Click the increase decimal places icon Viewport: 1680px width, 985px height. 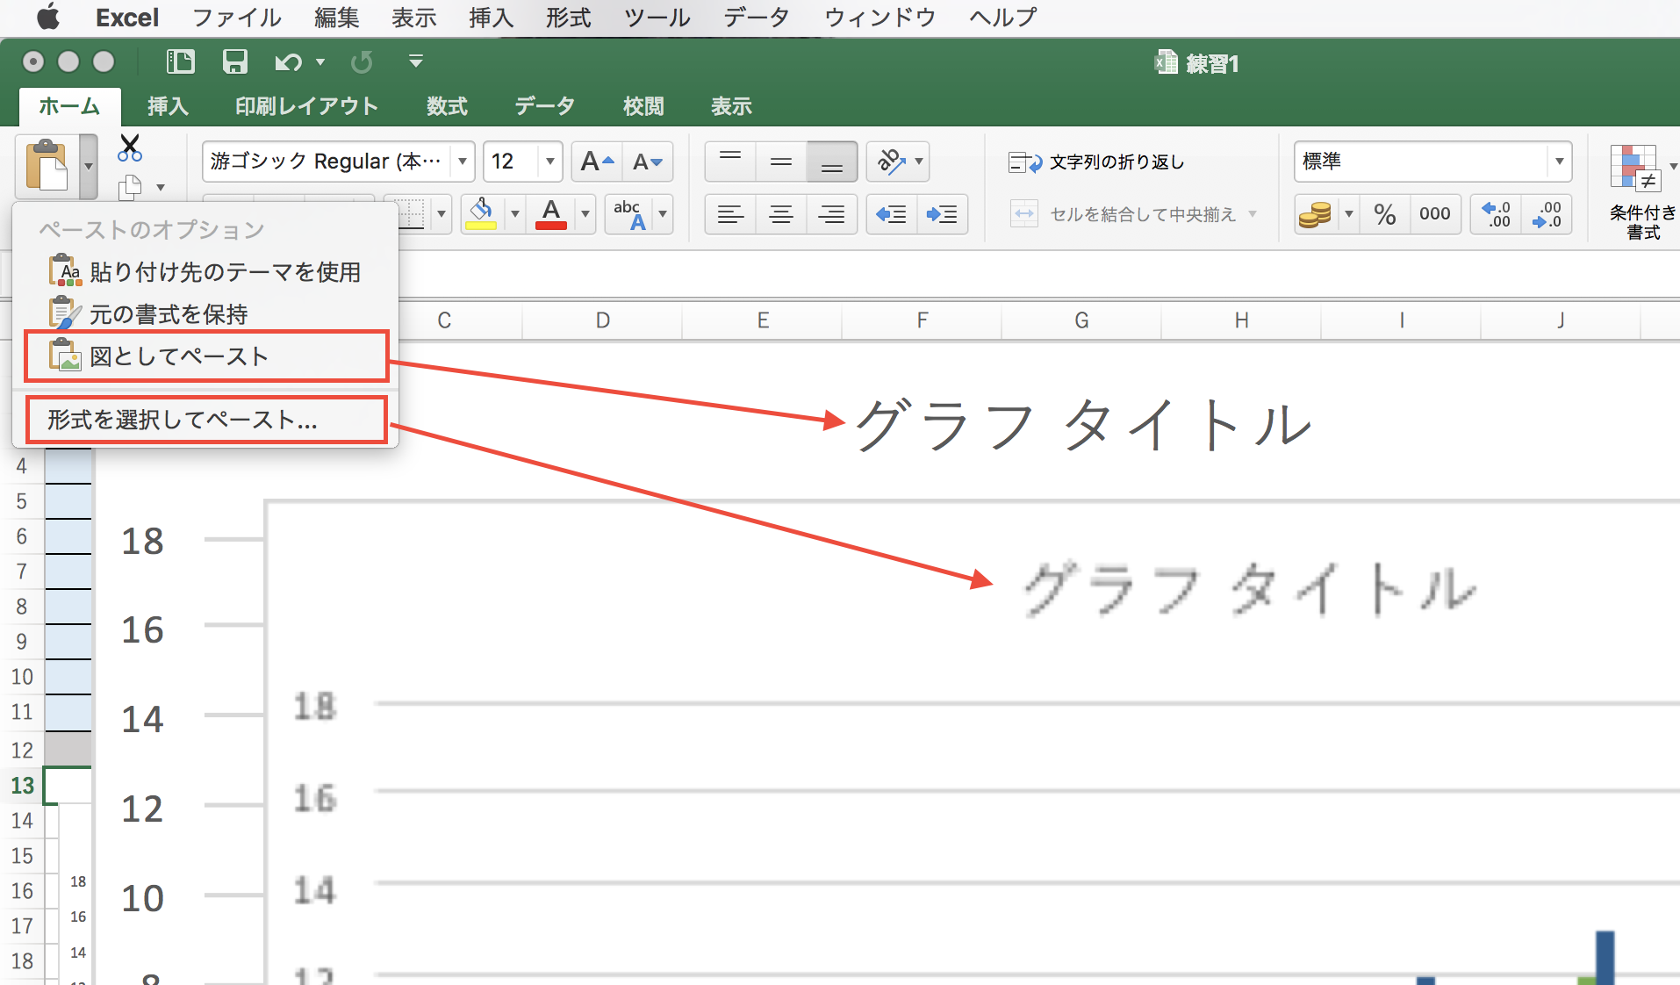tap(1496, 214)
